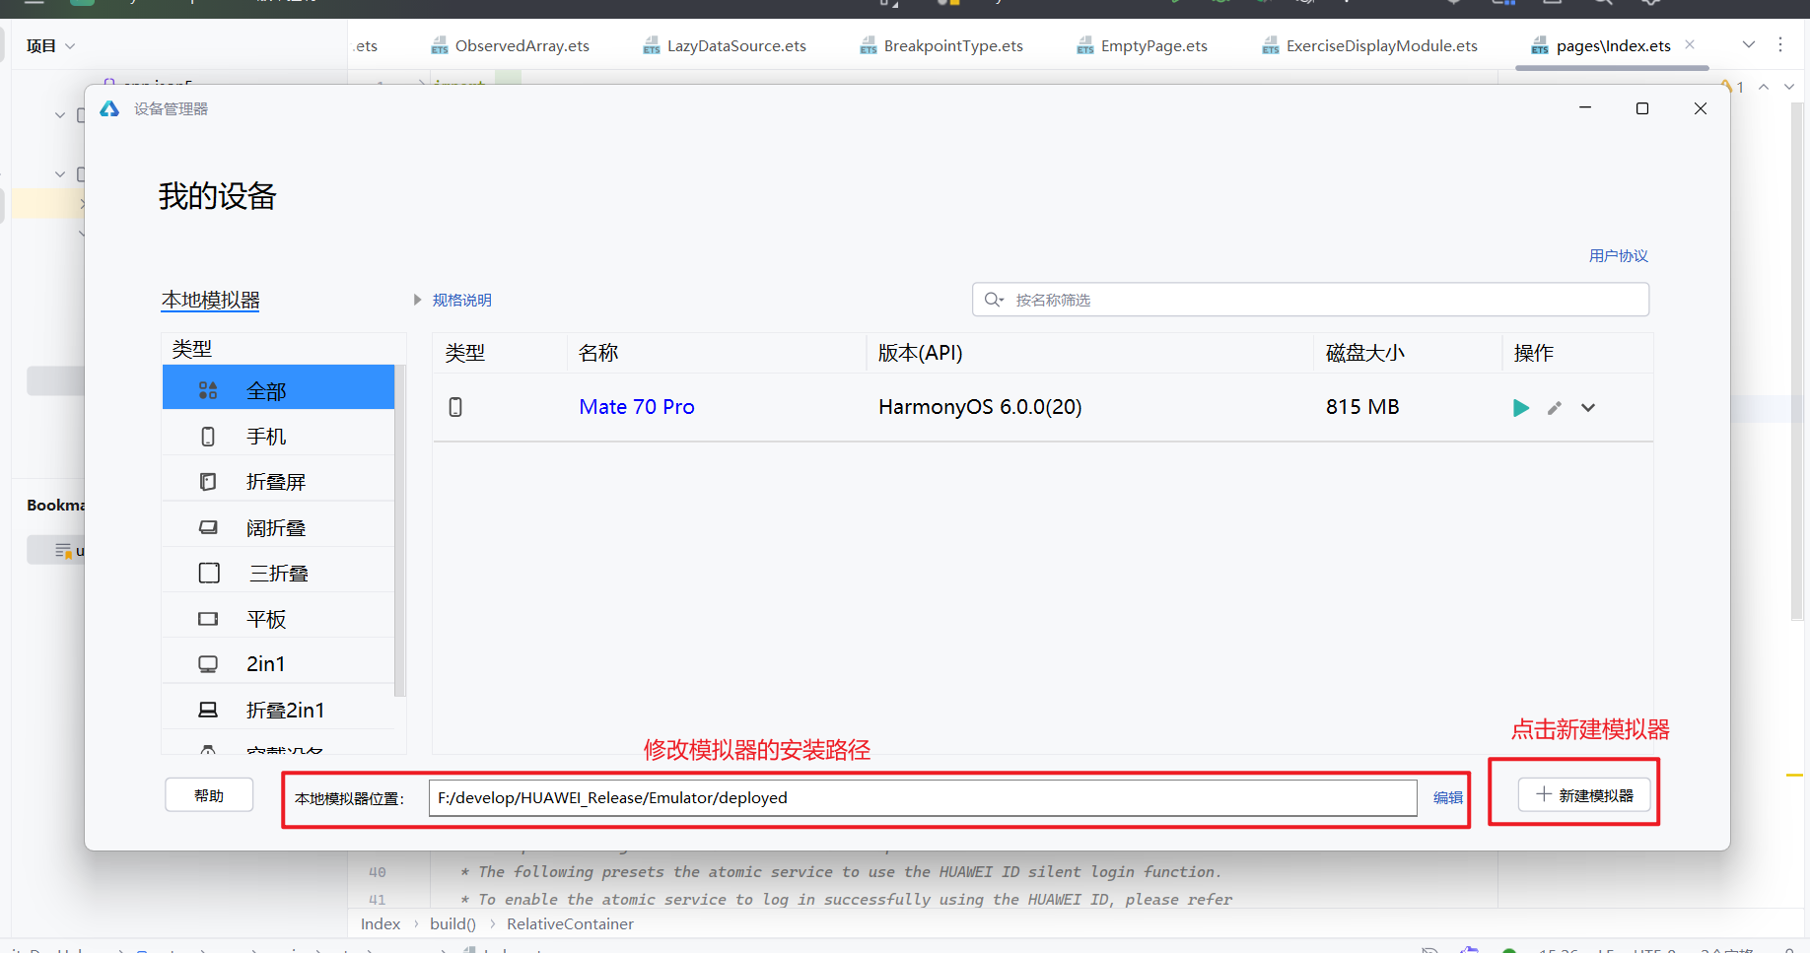
Task: Go to previous highlighted problem arrow
Action: [1764, 87]
